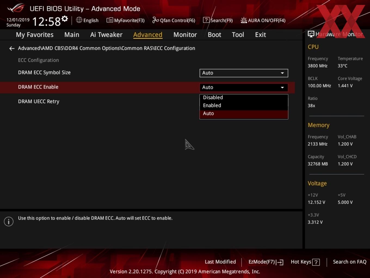Image resolution: width=370 pixels, height=278 pixels.
Task: Select the DRAM UECC Retry row
Action: point(39,101)
